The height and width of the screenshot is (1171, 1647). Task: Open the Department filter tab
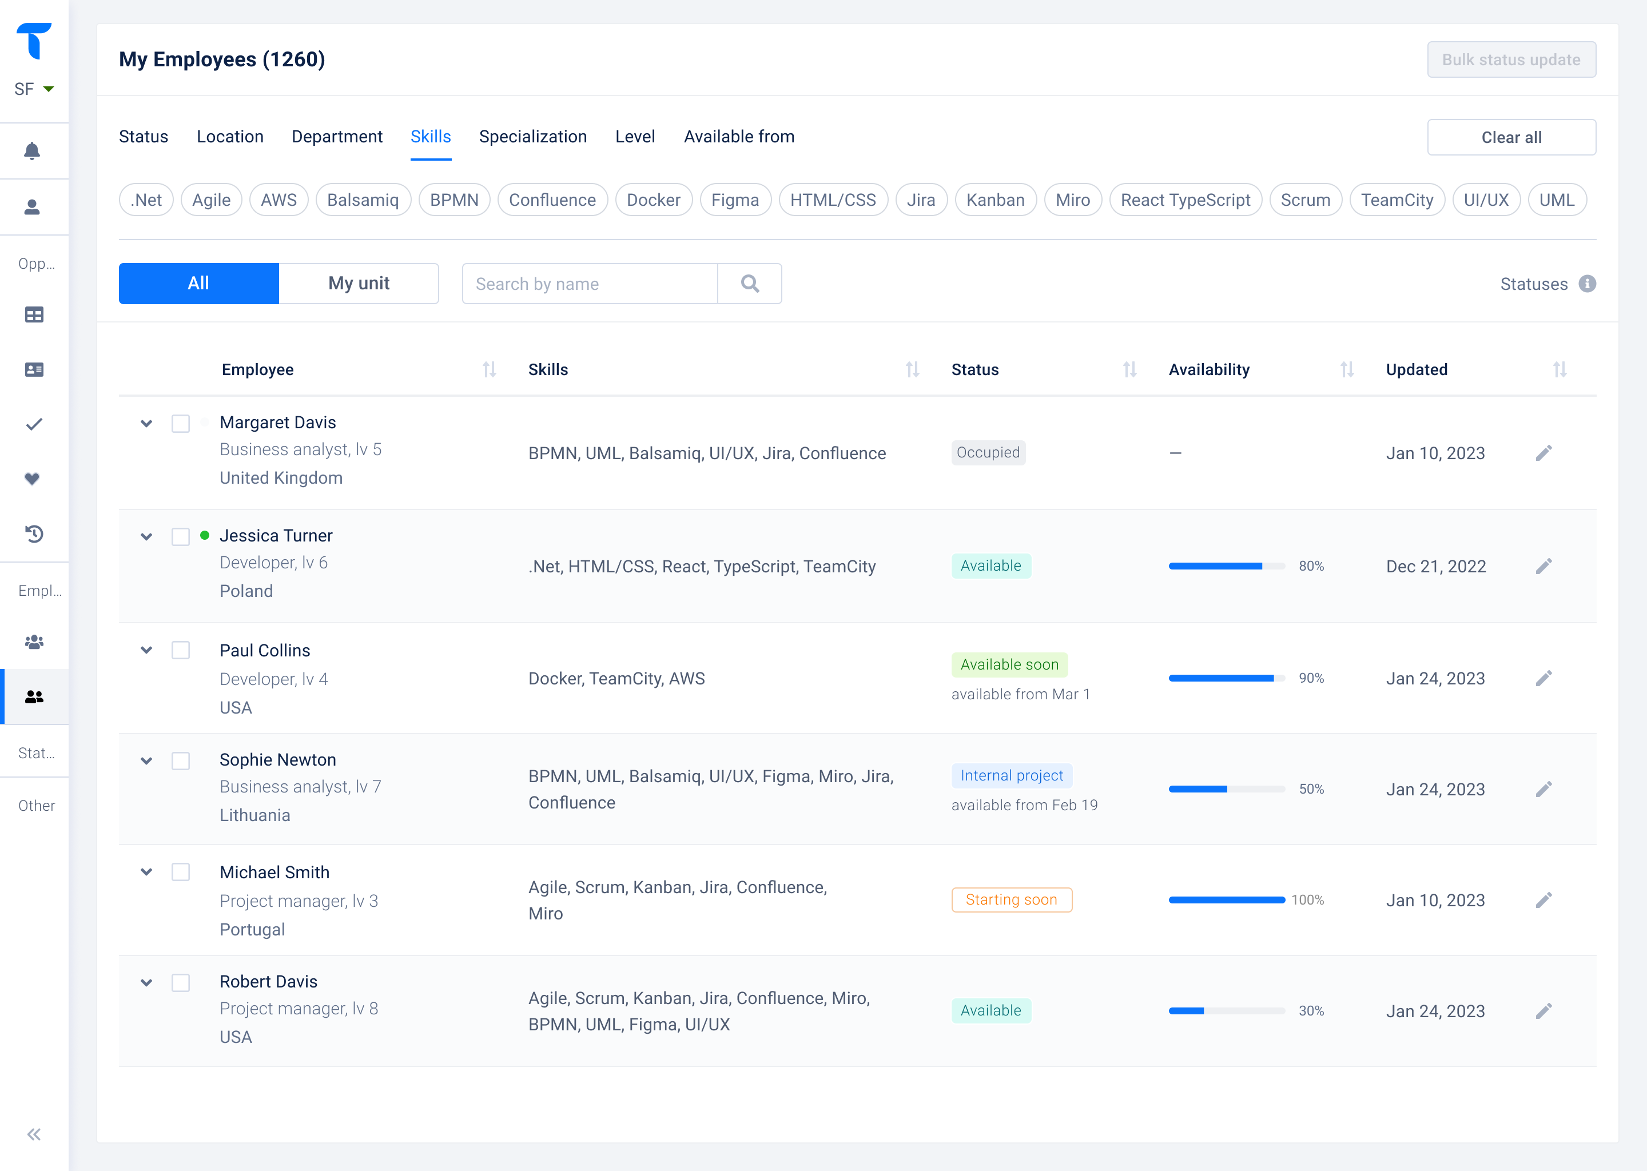coord(337,136)
